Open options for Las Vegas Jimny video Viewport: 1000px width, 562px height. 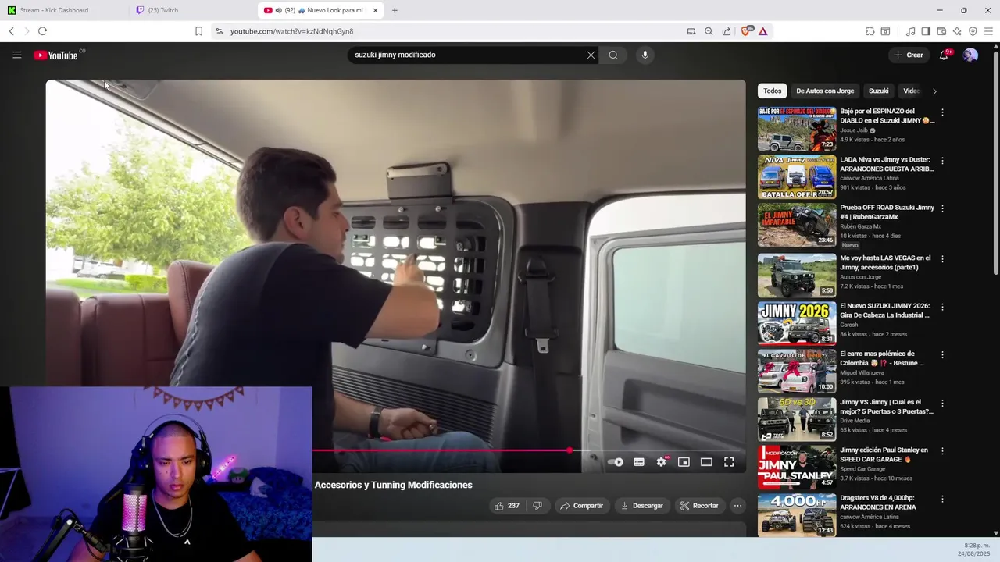pos(942,258)
